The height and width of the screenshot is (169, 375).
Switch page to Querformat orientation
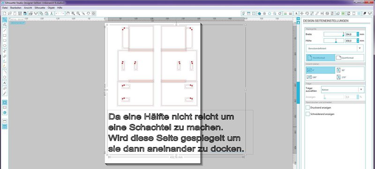coord(350,57)
